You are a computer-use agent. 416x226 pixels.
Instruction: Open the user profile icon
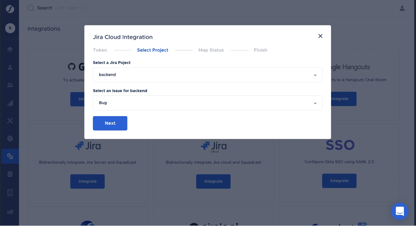point(402,8)
